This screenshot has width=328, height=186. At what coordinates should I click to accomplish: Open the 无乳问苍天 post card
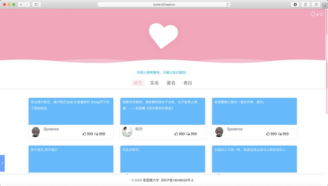tap(163, 159)
